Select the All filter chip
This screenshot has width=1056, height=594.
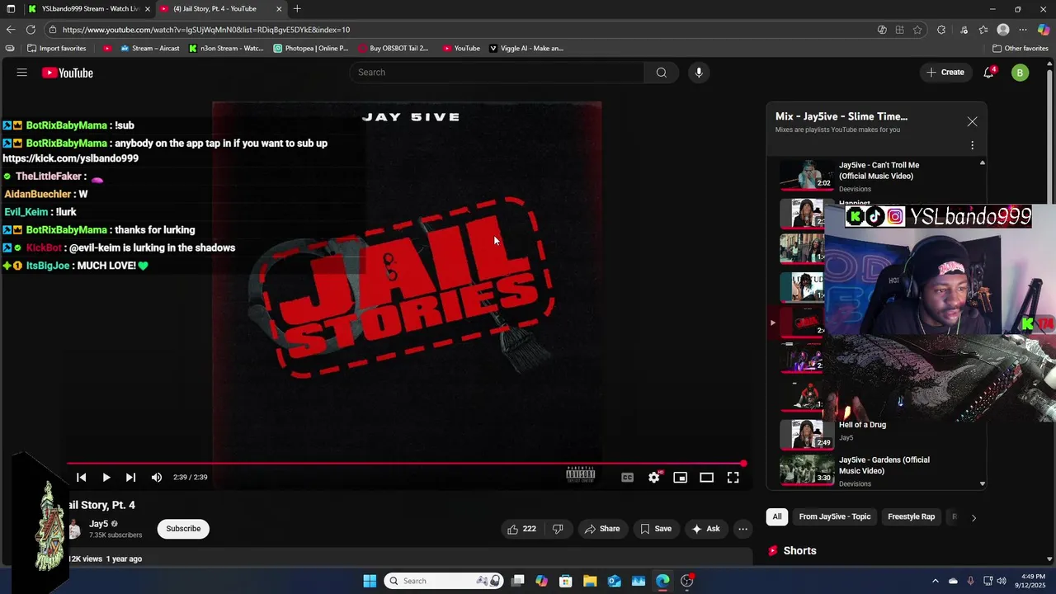pyautogui.click(x=776, y=517)
